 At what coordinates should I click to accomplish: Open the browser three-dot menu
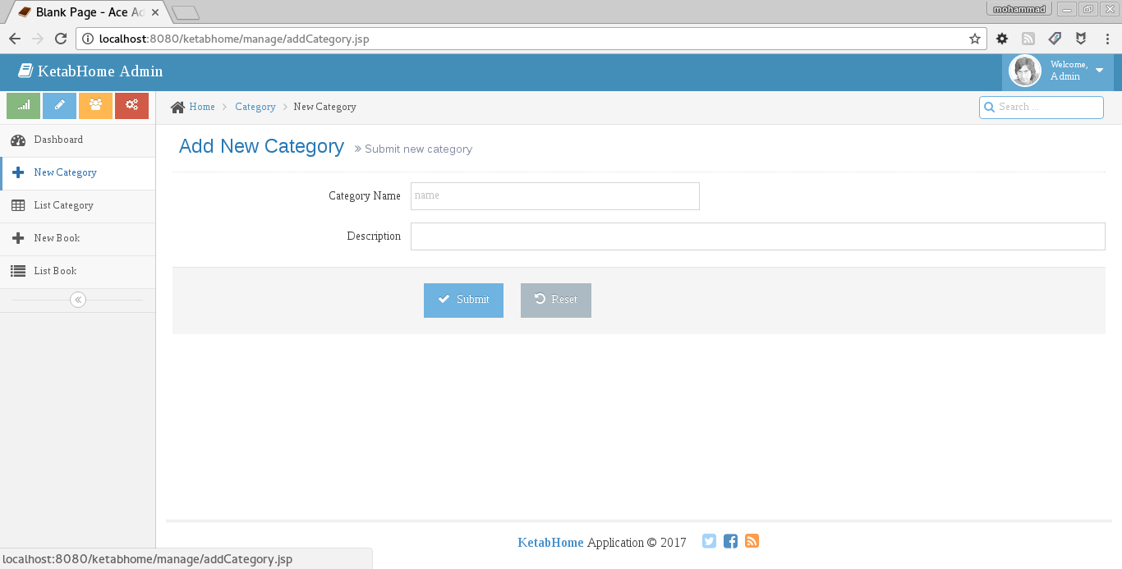coord(1107,39)
